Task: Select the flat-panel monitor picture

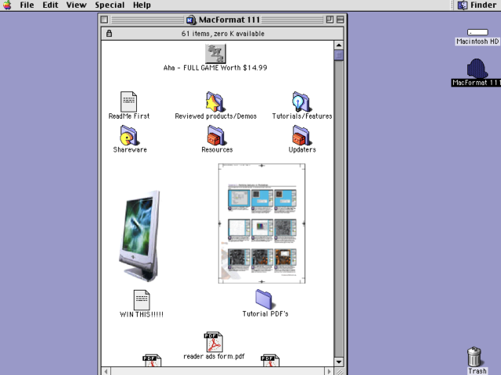Action: pos(139,236)
